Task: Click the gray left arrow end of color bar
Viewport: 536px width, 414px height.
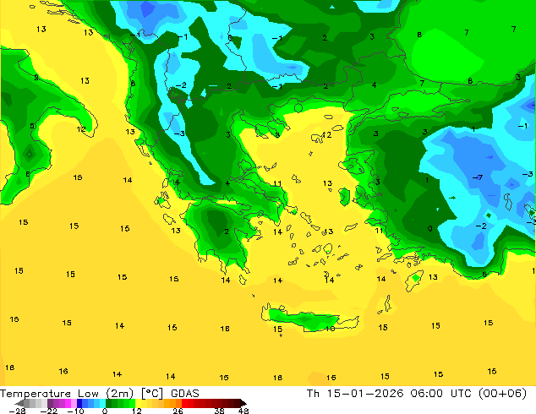Action: 19,403
